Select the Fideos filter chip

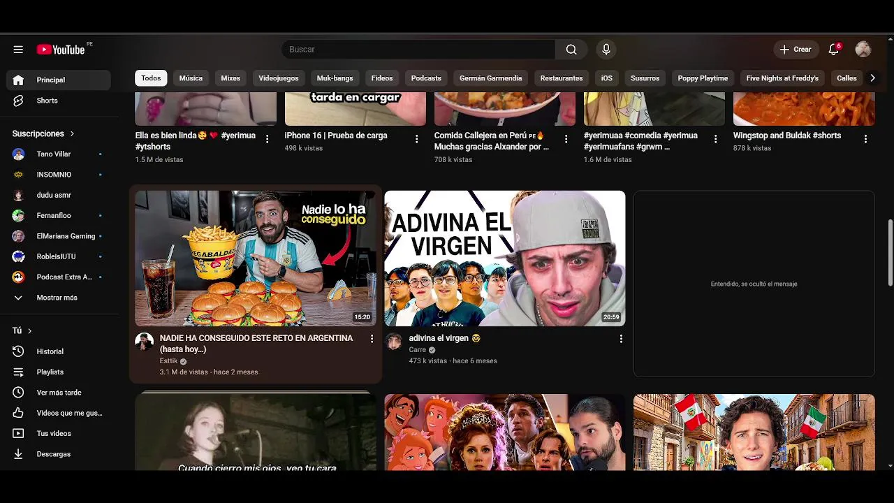pos(382,78)
